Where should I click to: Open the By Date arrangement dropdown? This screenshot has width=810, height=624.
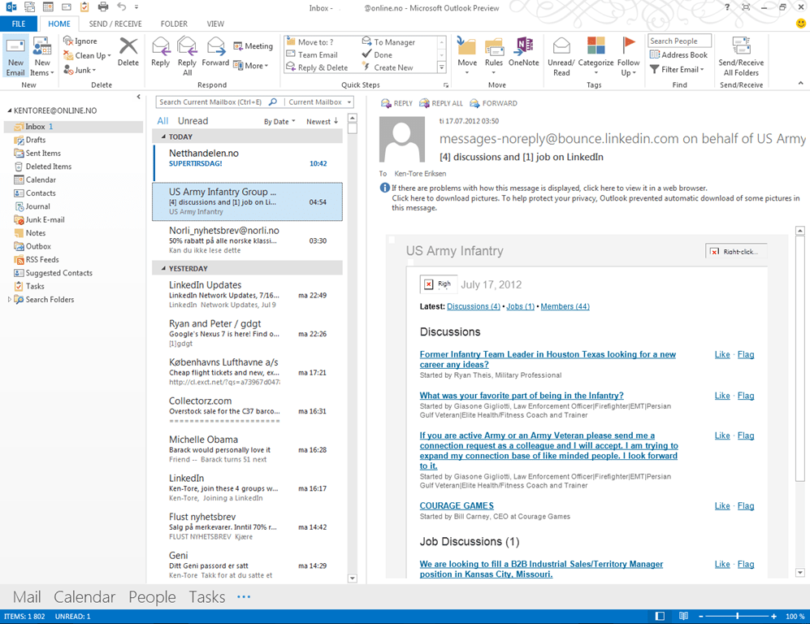[x=279, y=121]
